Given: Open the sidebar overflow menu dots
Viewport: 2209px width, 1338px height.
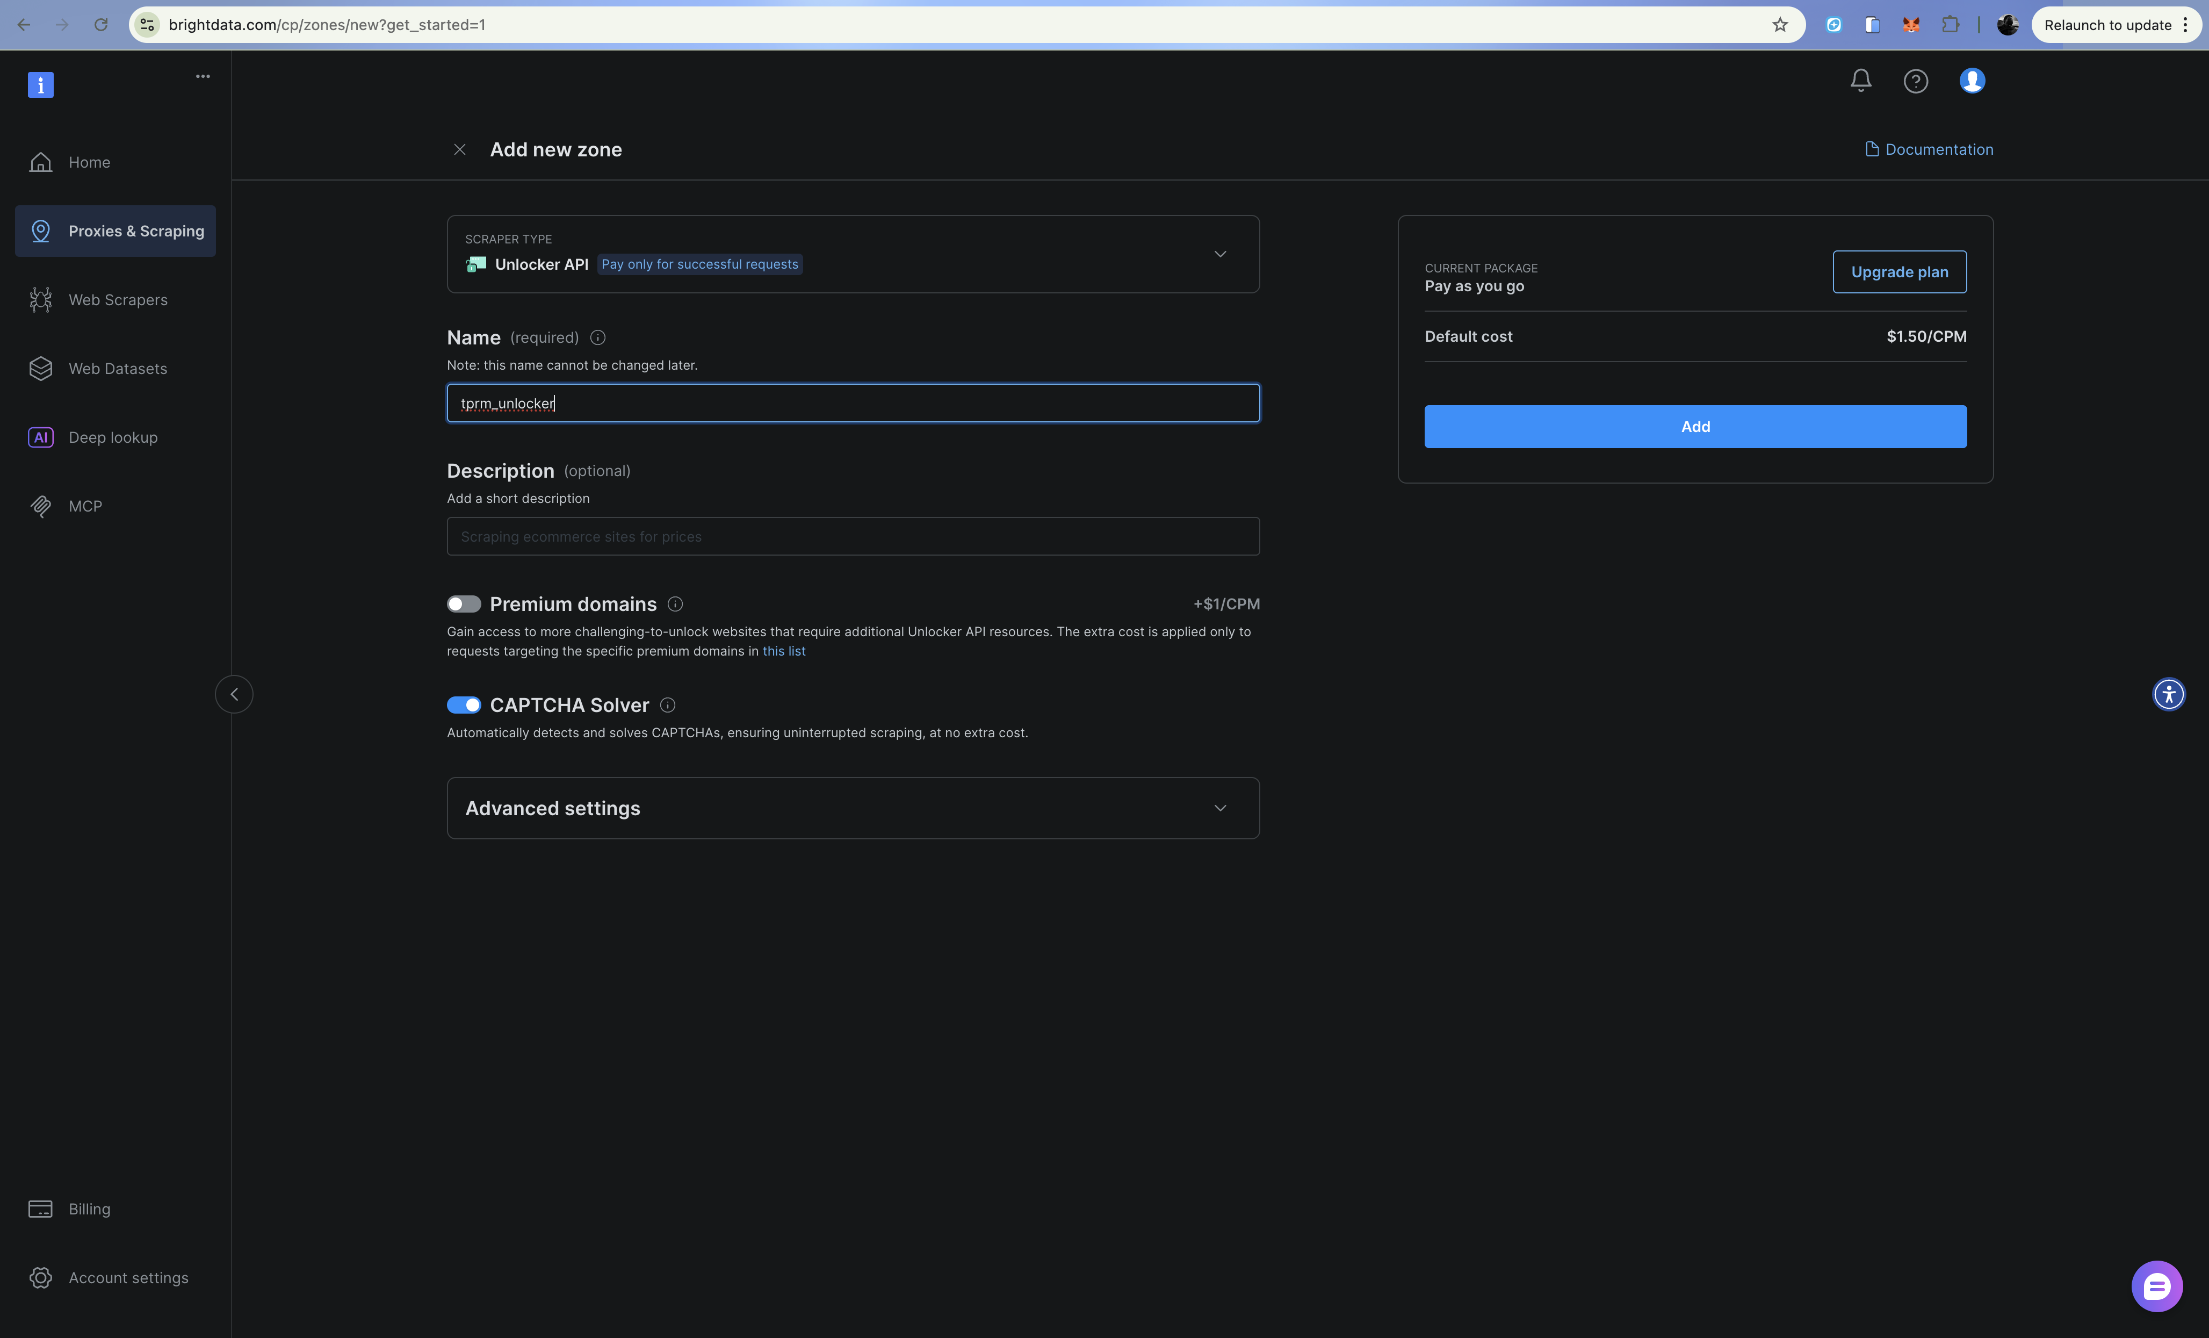Looking at the screenshot, I should (203, 75).
